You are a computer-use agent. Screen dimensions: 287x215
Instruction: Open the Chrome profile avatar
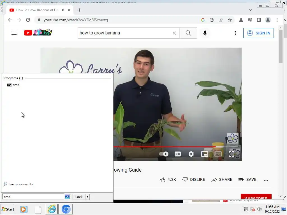point(268,20)
